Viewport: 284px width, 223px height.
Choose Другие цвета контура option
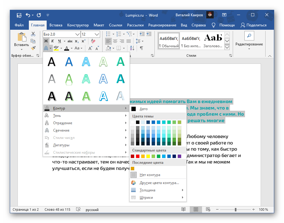(x=158, y=183)
